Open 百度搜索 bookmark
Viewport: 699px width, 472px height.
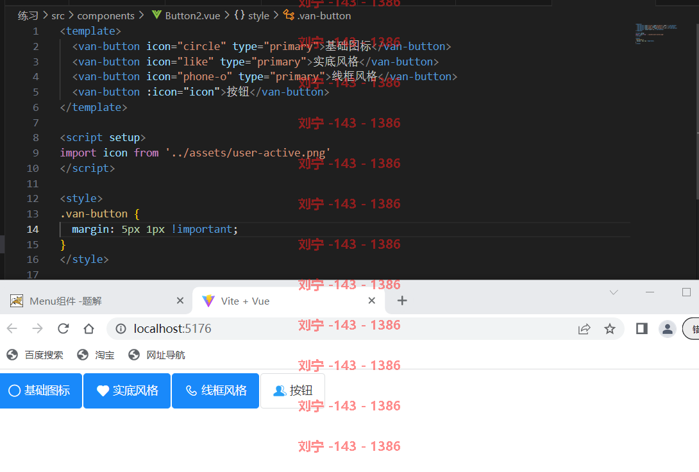35,355
